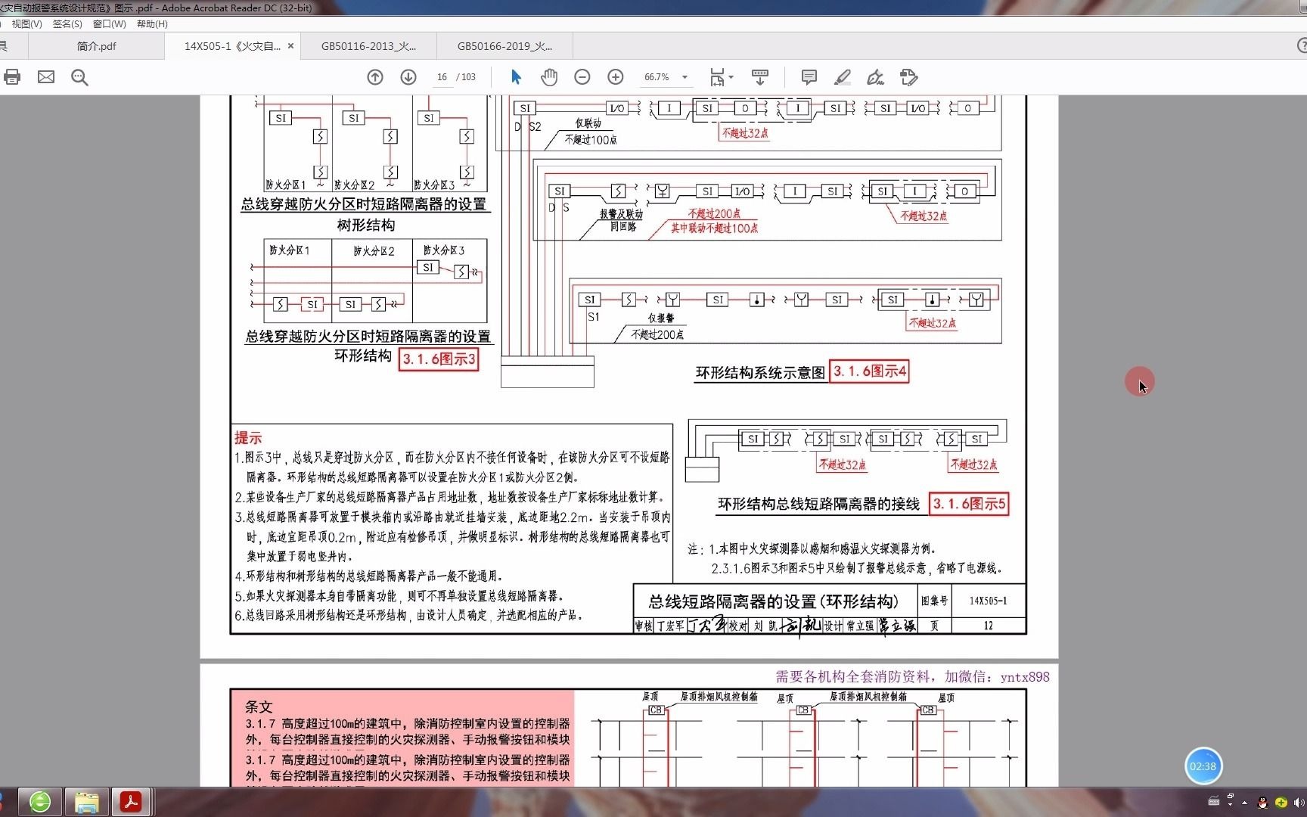Image resolution: width=1307 pixels, height=817 pixels.
Task: Click the green 360 security tray icon
Action: pyautogui.click(x=1281, y=803)
